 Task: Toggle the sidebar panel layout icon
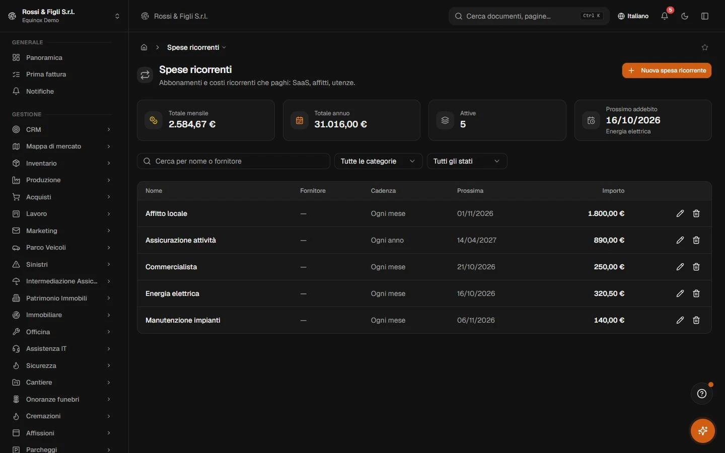click(705, 16)
